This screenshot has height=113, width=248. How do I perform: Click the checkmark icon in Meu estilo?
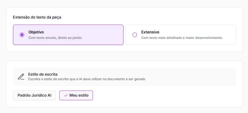pos(66,95)
